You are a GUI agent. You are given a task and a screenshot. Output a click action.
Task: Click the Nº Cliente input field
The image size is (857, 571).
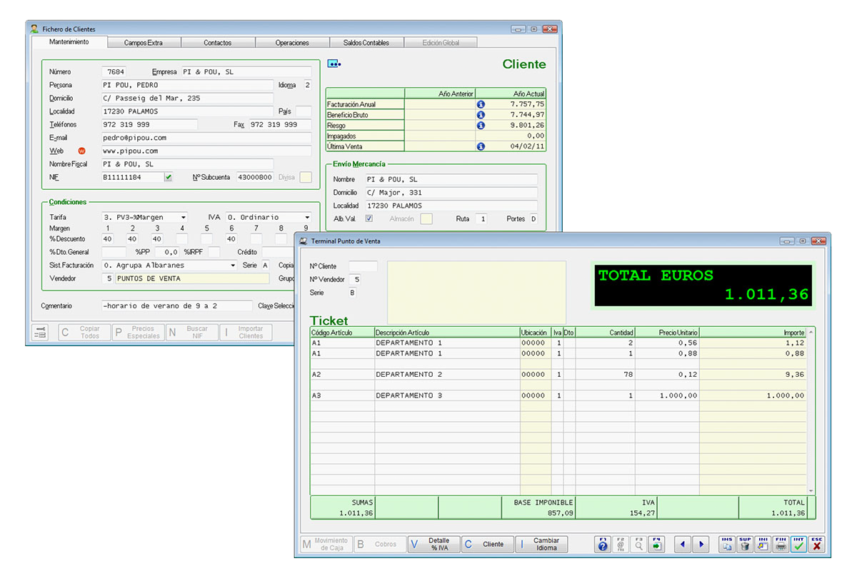click(363, 266)
